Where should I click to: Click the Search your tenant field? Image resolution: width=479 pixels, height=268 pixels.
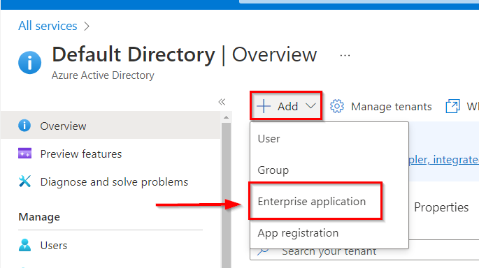[364, 253]
